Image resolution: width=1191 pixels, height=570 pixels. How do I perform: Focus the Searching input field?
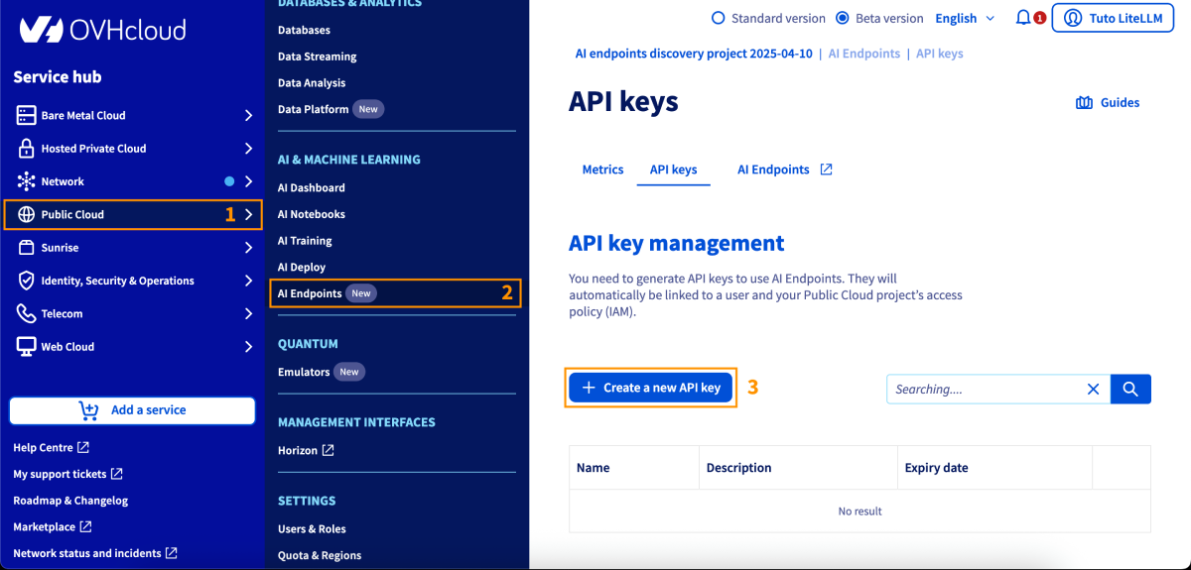point(983,389)
